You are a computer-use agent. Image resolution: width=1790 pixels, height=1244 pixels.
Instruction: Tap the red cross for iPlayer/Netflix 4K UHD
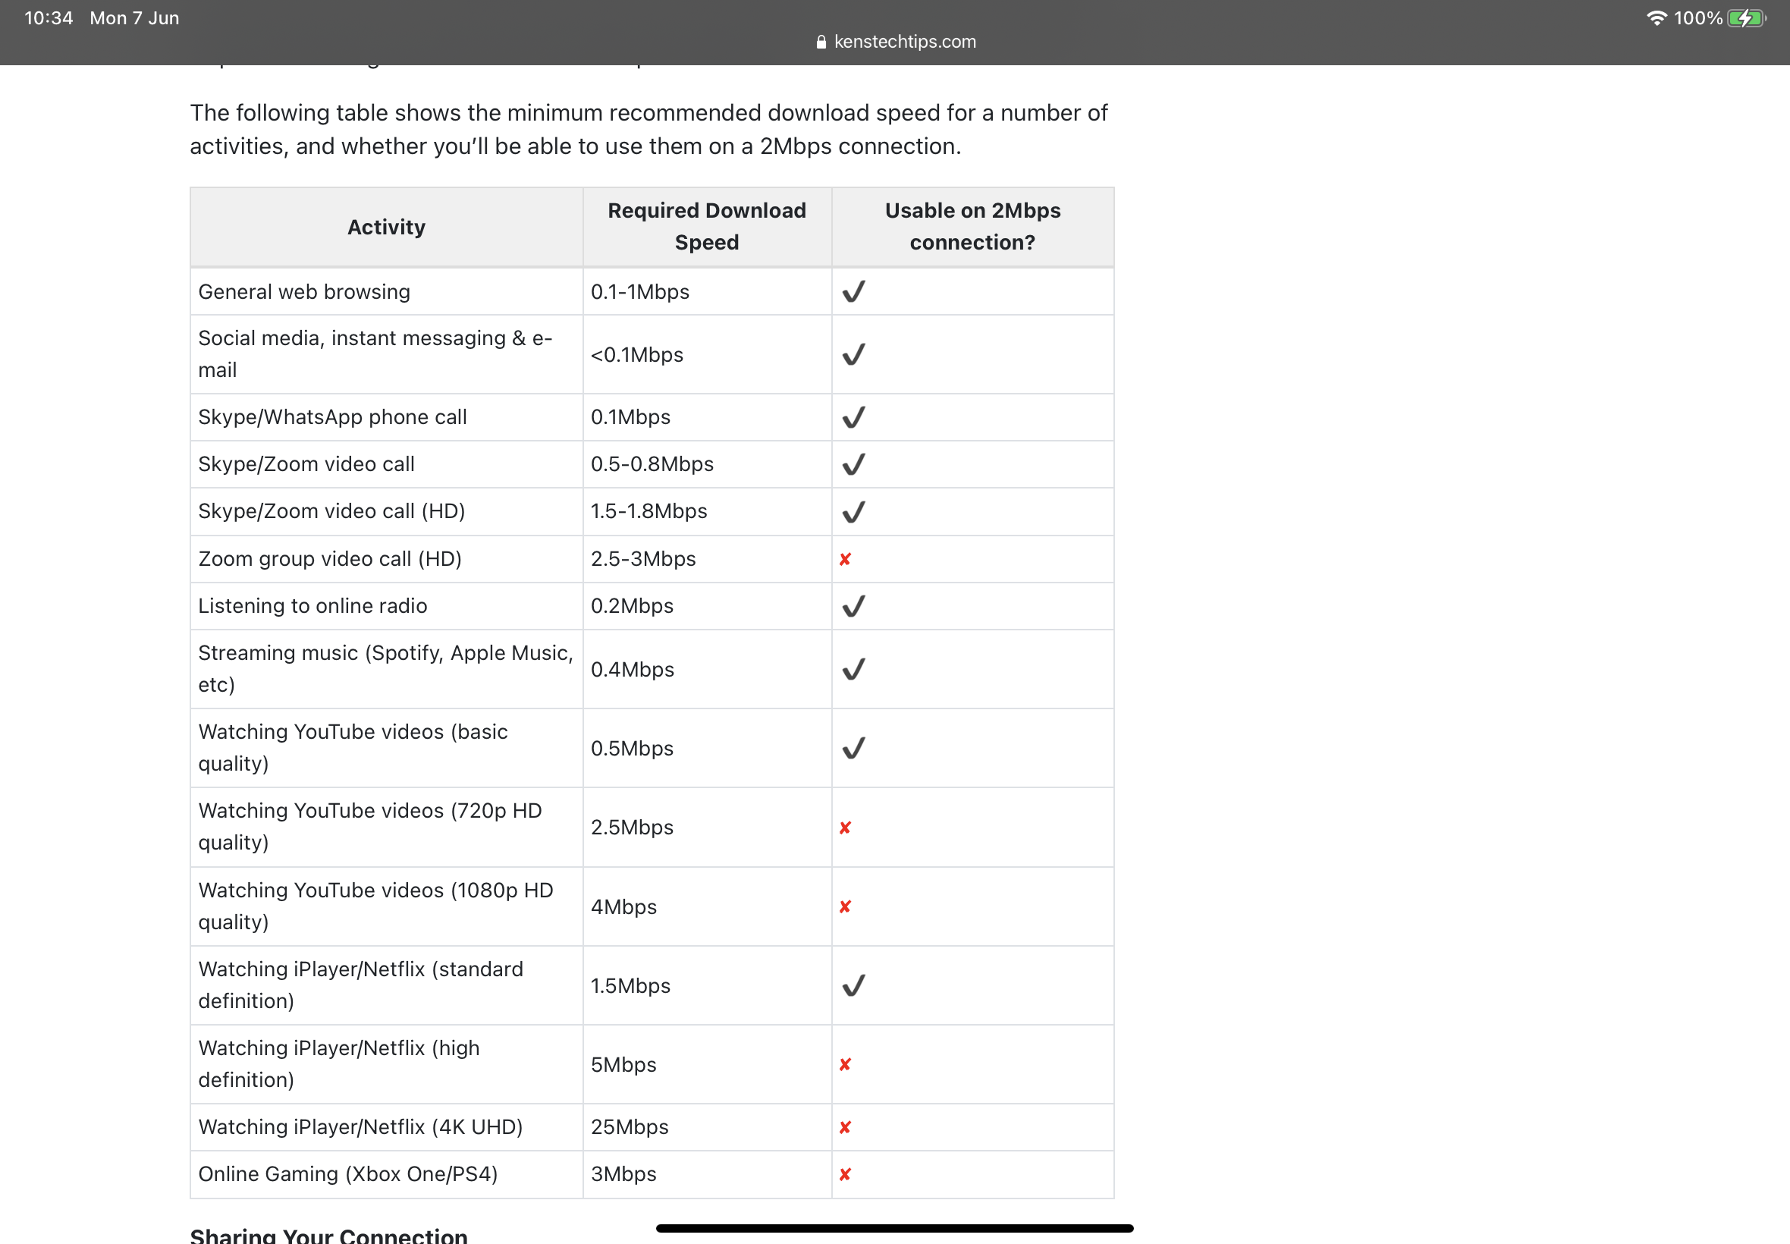coord(845,1127)
